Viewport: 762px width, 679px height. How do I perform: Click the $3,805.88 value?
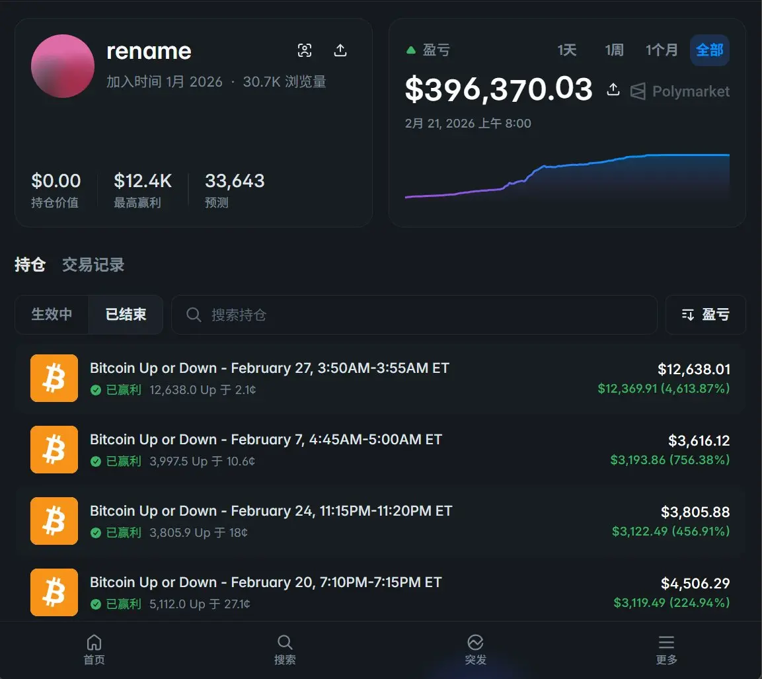(695, 512)
